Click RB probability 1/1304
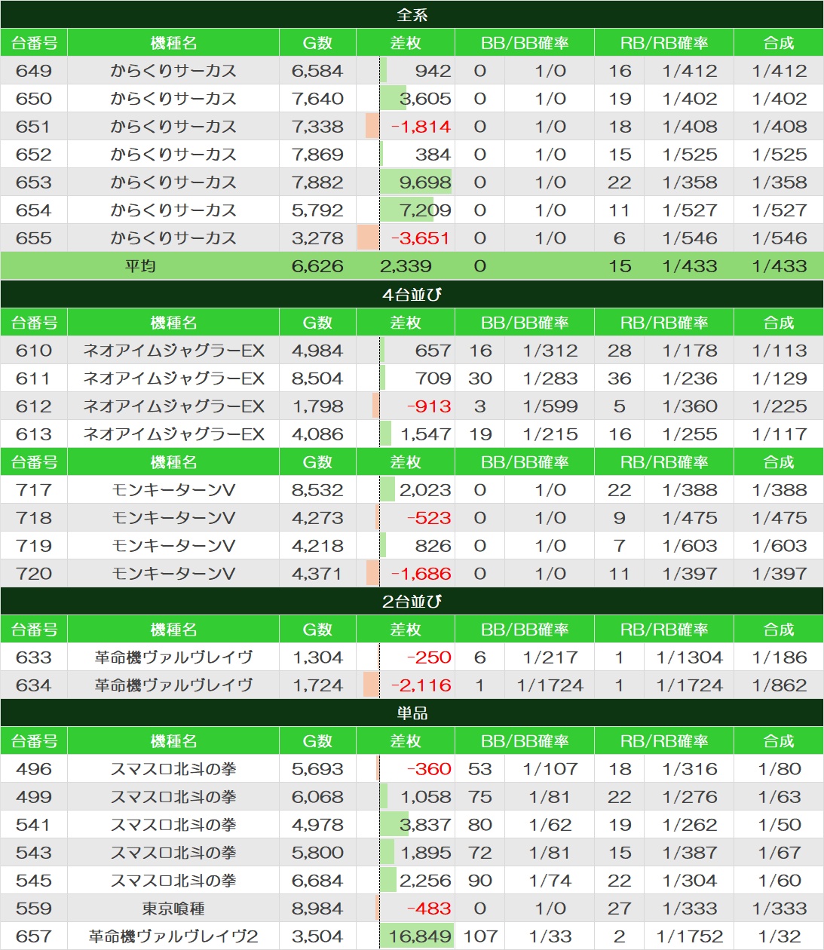Viewport: 824px width, 950px height. click(690, 657)
